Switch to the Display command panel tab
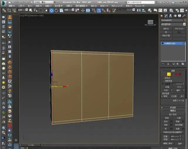This screenshot has width=188, height=149. tap(179, 16)
